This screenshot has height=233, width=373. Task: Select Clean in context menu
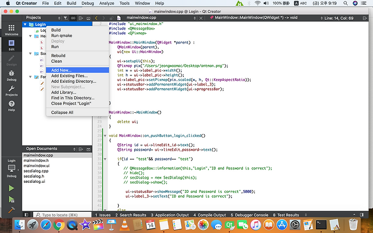[78, 61]
